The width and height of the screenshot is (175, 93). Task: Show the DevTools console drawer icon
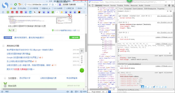[166, 5]
